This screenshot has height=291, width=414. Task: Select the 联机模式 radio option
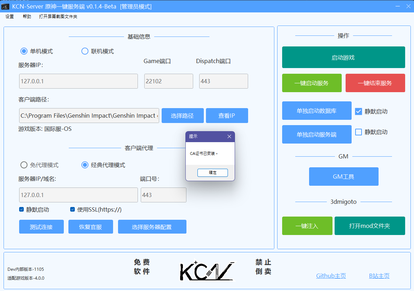[85, 51]
